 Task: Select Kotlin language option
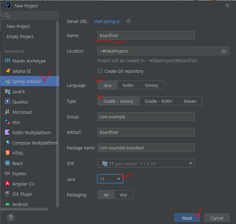coord(128,86)
